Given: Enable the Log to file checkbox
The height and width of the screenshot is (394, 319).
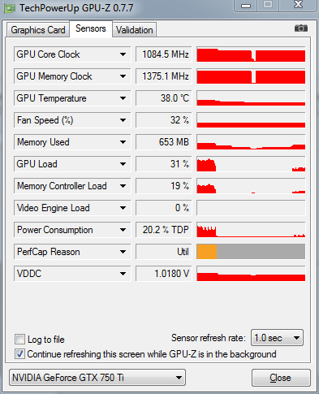Looking at the screenshot, I should [19, 339].
